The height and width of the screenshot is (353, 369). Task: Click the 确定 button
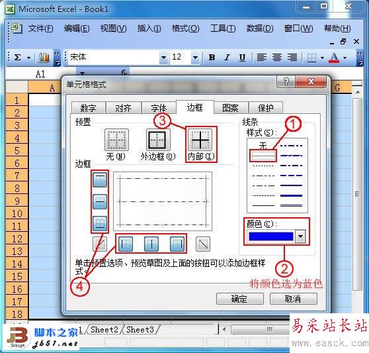(x=239, y=299)
